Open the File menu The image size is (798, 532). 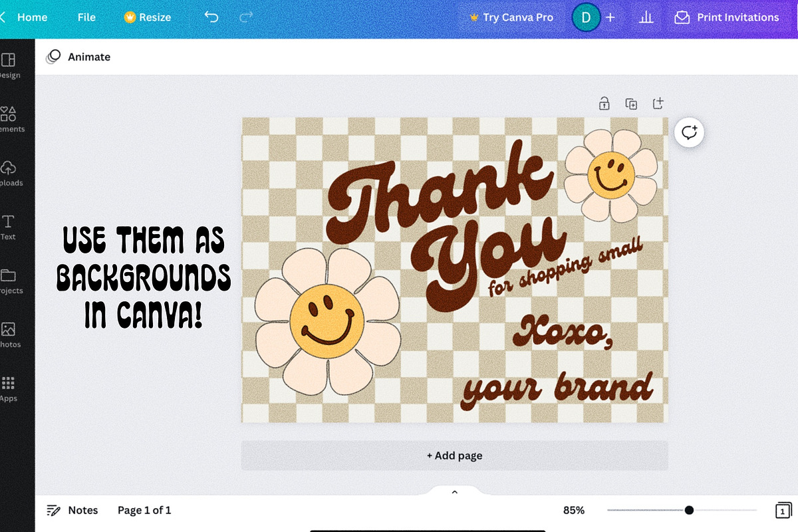(86, 17)
